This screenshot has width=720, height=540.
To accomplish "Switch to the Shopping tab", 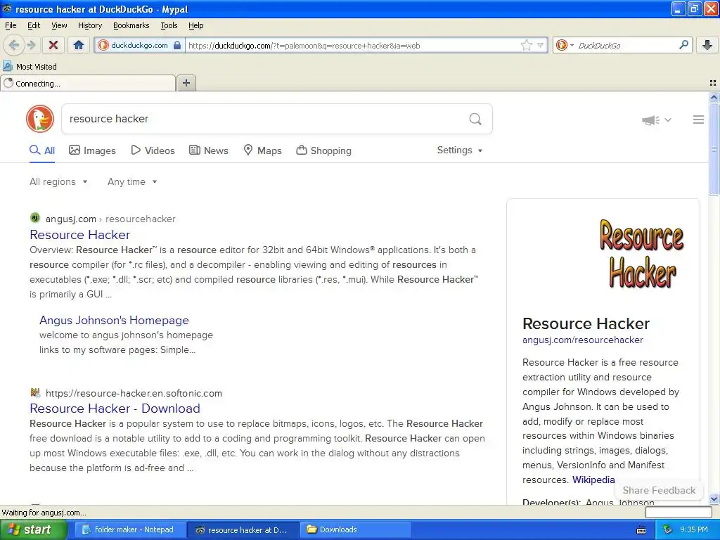I will coord(323,150).
